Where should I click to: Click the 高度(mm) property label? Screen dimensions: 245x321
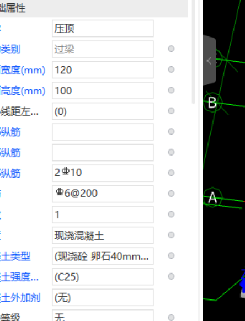[23, 91]
